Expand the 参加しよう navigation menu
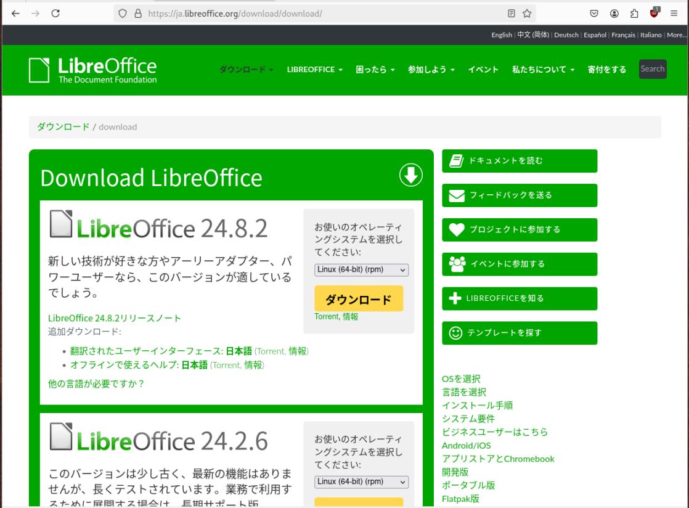The height and width of the screenshot is (508, 689). (x=431, y=70)
